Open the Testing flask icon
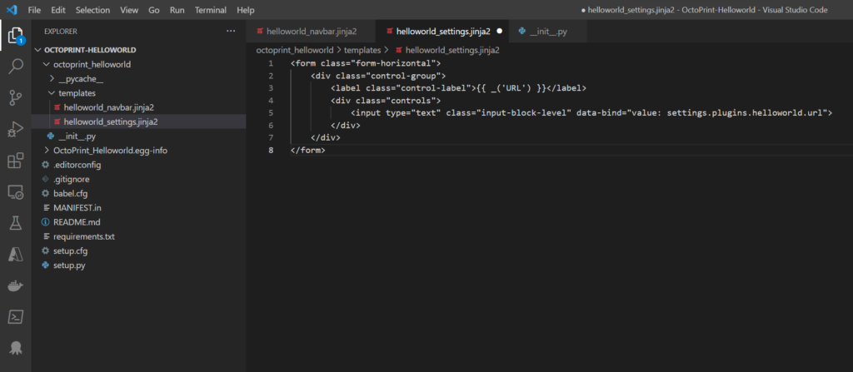The height and width of the screenshot is (372, 853). 15,222
